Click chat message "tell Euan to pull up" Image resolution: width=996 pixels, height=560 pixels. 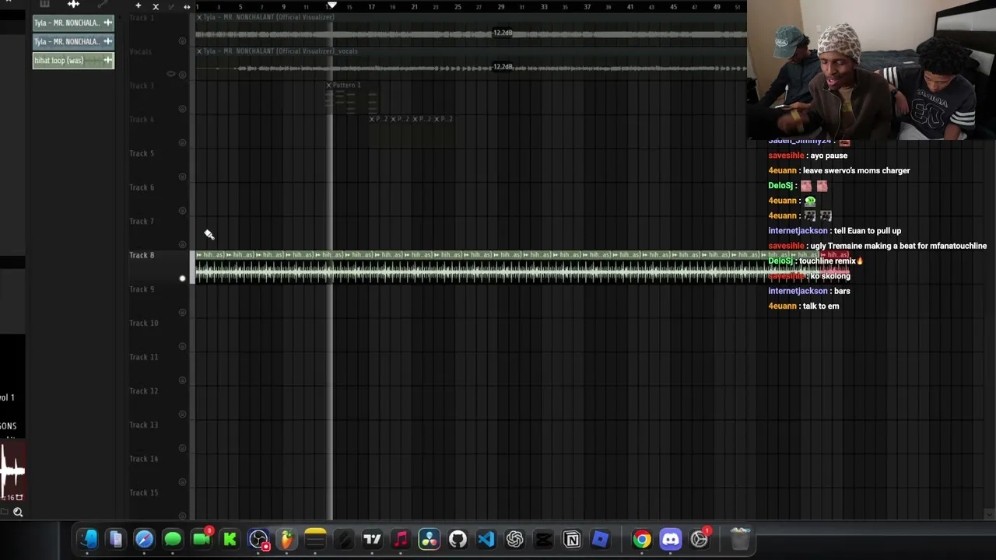click(x=868, y=231)
